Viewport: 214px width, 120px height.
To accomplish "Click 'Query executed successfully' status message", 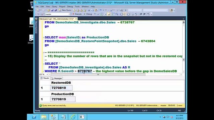I will tap(54, 105).
